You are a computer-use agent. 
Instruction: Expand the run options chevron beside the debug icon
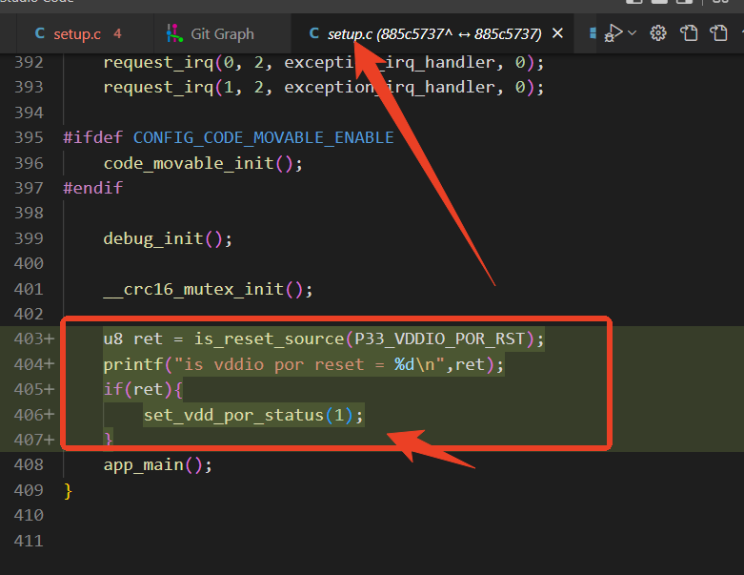[632, 32]
